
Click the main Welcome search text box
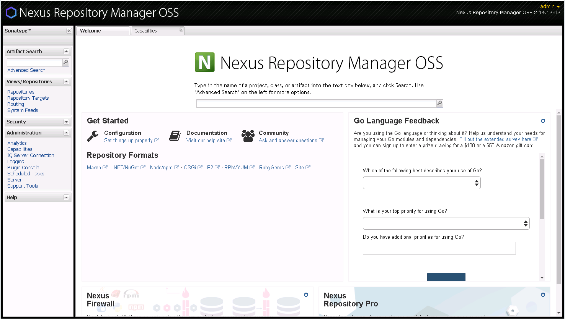[316, 103]
